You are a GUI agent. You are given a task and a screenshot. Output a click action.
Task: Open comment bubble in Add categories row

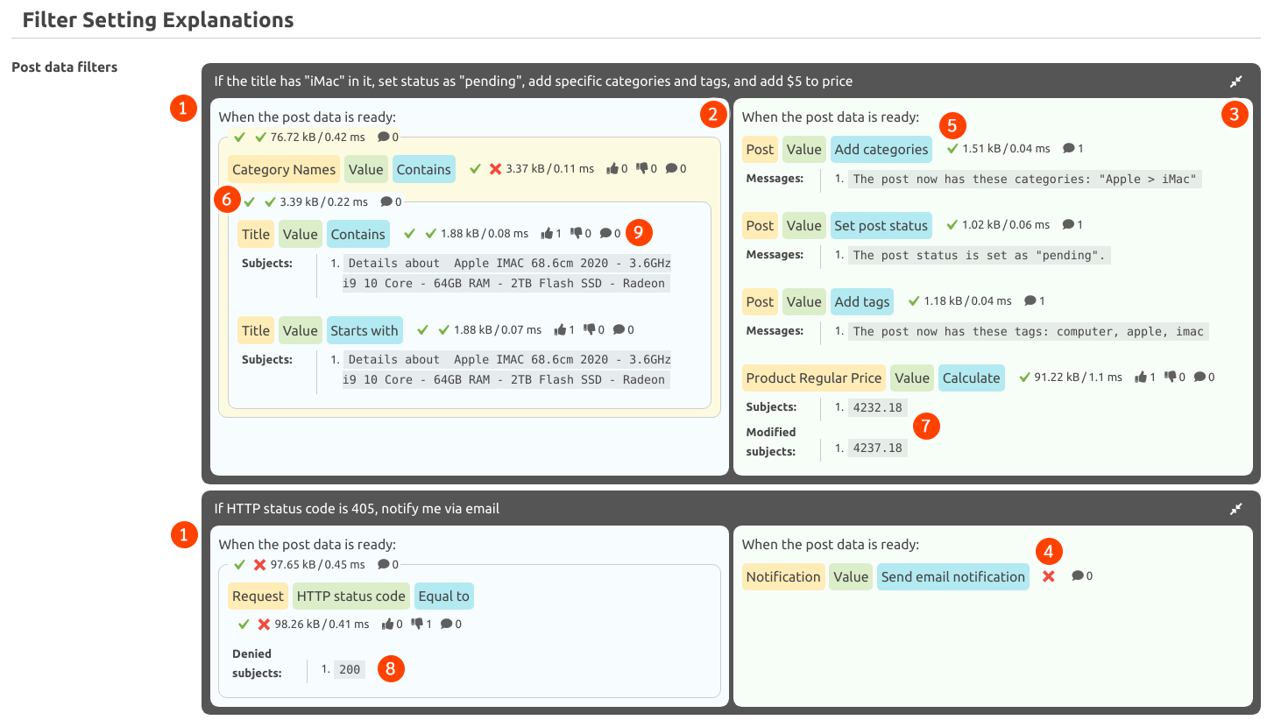pyautogui.click(x=1068, y=149)
